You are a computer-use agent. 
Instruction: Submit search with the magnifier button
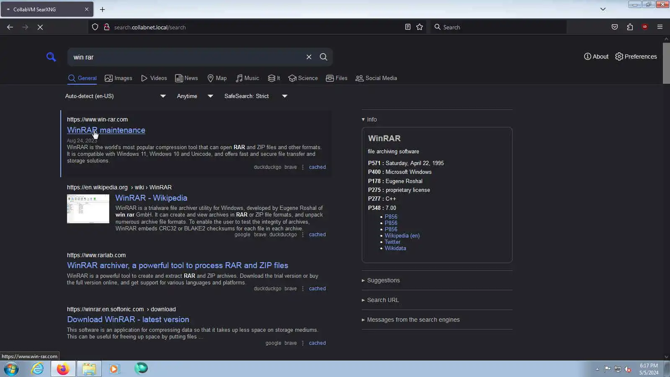pyautogui.click(x=324, y=57)
